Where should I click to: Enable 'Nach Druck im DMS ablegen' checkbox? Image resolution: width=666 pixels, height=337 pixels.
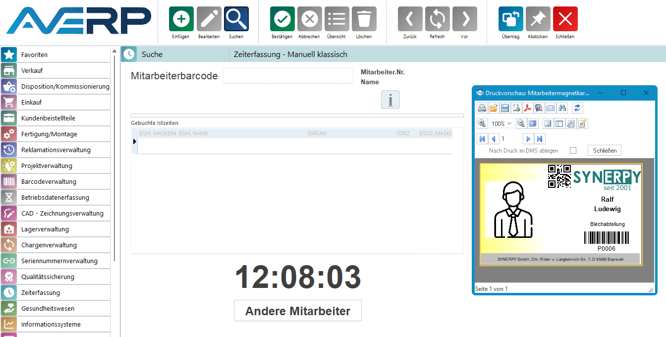[x=573, y=151]
